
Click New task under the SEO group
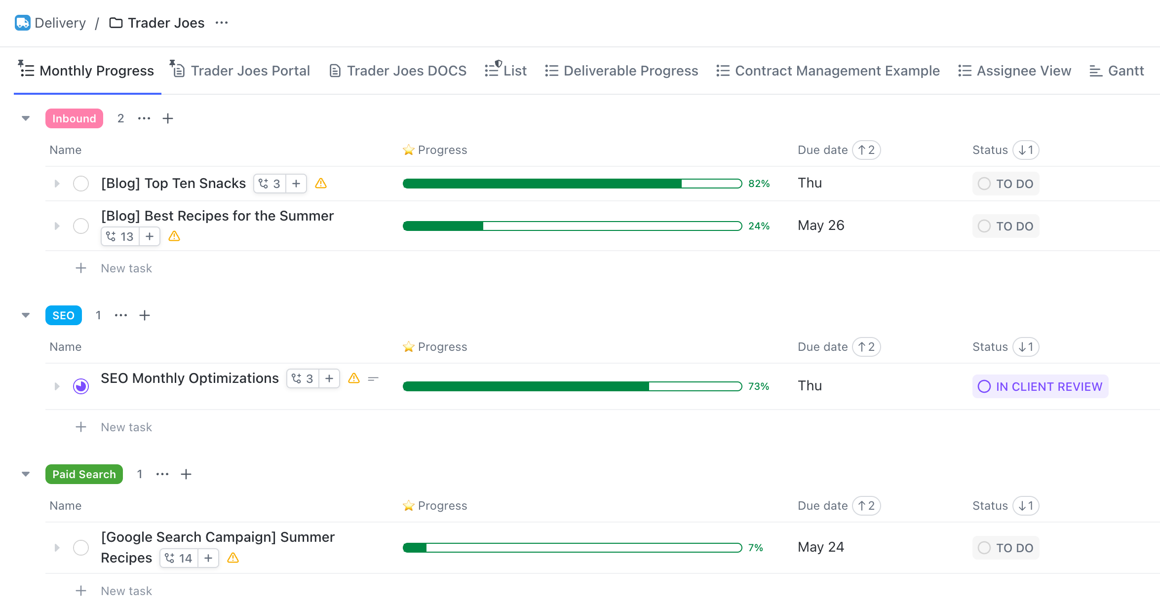click(x=126, y=427)
